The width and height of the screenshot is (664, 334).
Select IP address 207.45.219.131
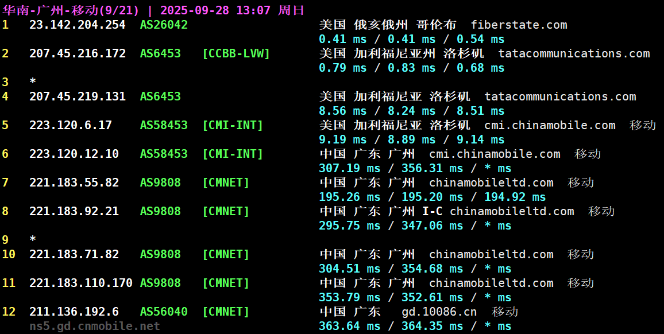tap(78, 96)
